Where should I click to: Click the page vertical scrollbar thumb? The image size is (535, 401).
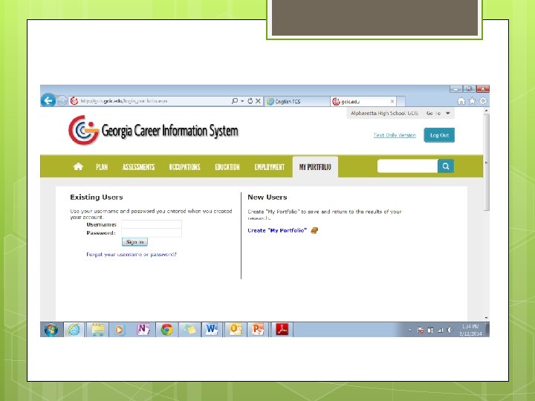(486, 163)
